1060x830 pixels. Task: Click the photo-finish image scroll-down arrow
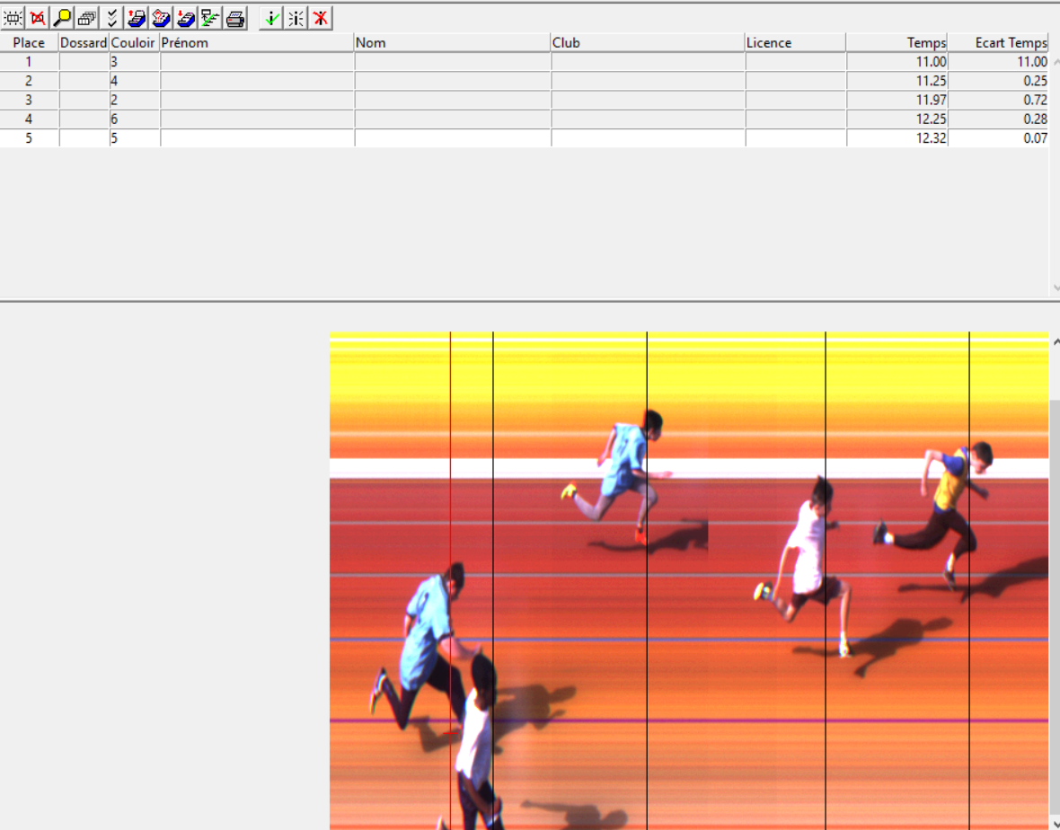coord(1056,823)
